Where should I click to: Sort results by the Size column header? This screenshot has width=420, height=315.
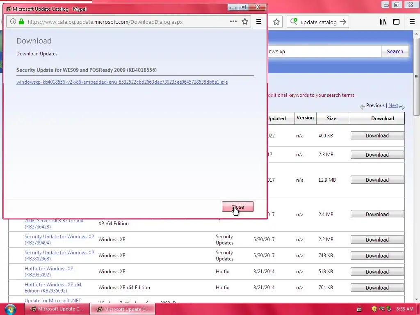(331, 119)
